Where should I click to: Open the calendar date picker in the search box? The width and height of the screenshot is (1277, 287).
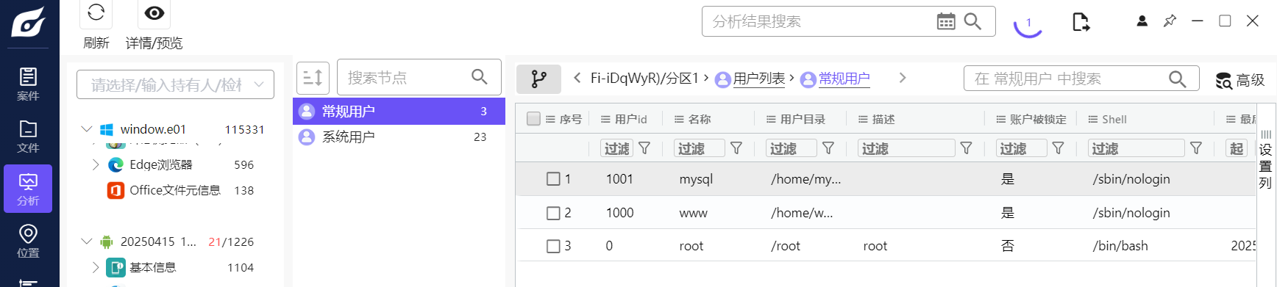946,21
